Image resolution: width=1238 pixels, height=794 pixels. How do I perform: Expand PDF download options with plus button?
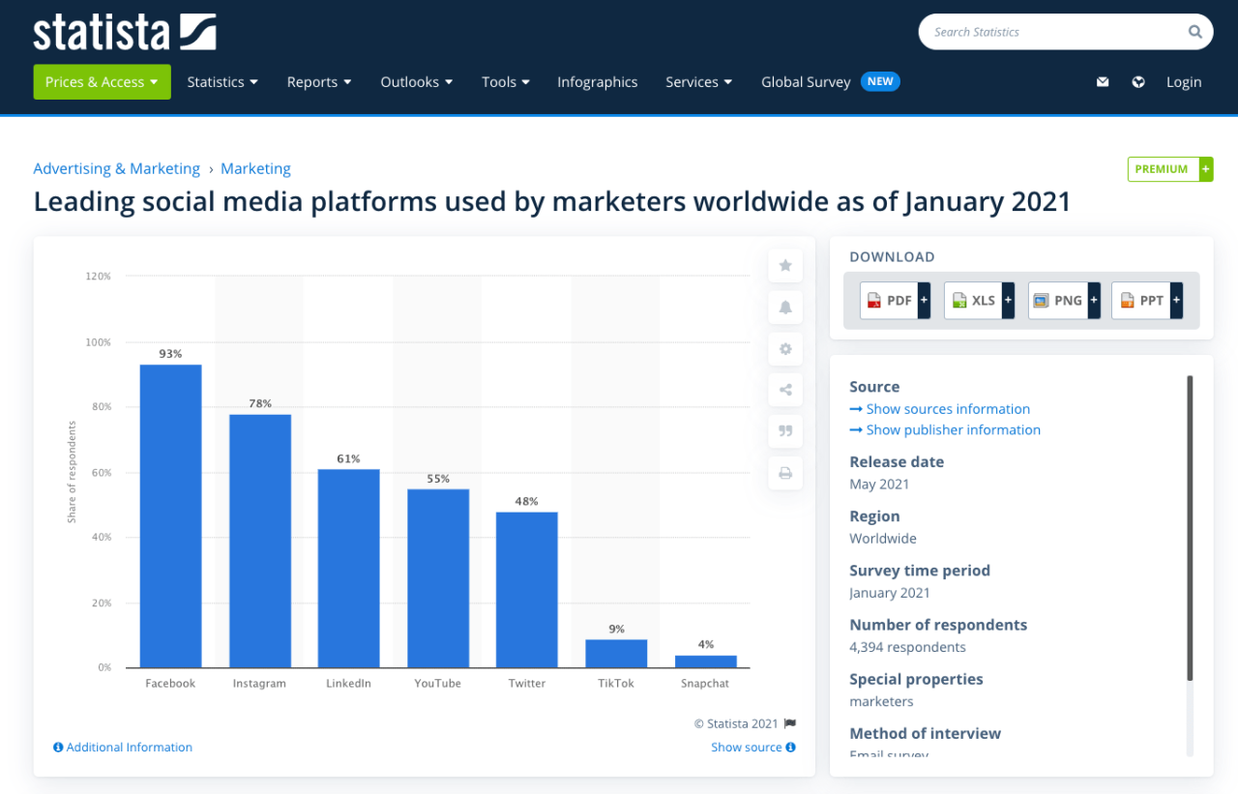[x=924, y=300]
